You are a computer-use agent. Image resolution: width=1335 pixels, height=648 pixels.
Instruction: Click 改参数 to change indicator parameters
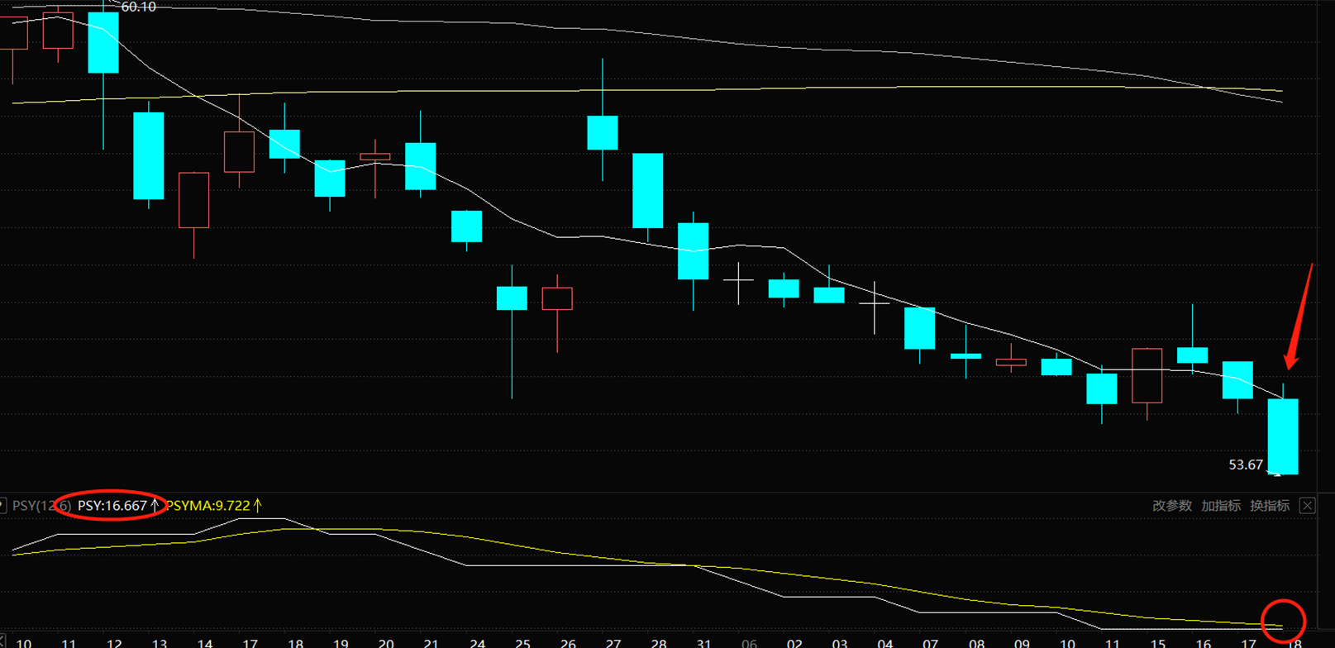(1172, 506)
